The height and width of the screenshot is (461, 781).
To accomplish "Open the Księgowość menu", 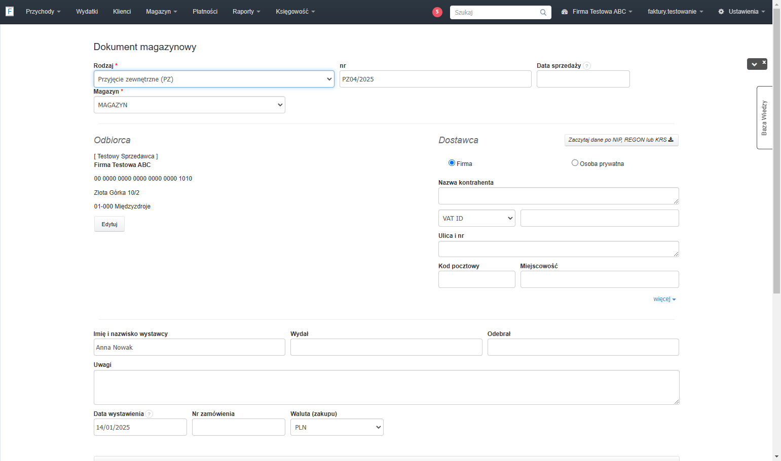I will (295, 12).
